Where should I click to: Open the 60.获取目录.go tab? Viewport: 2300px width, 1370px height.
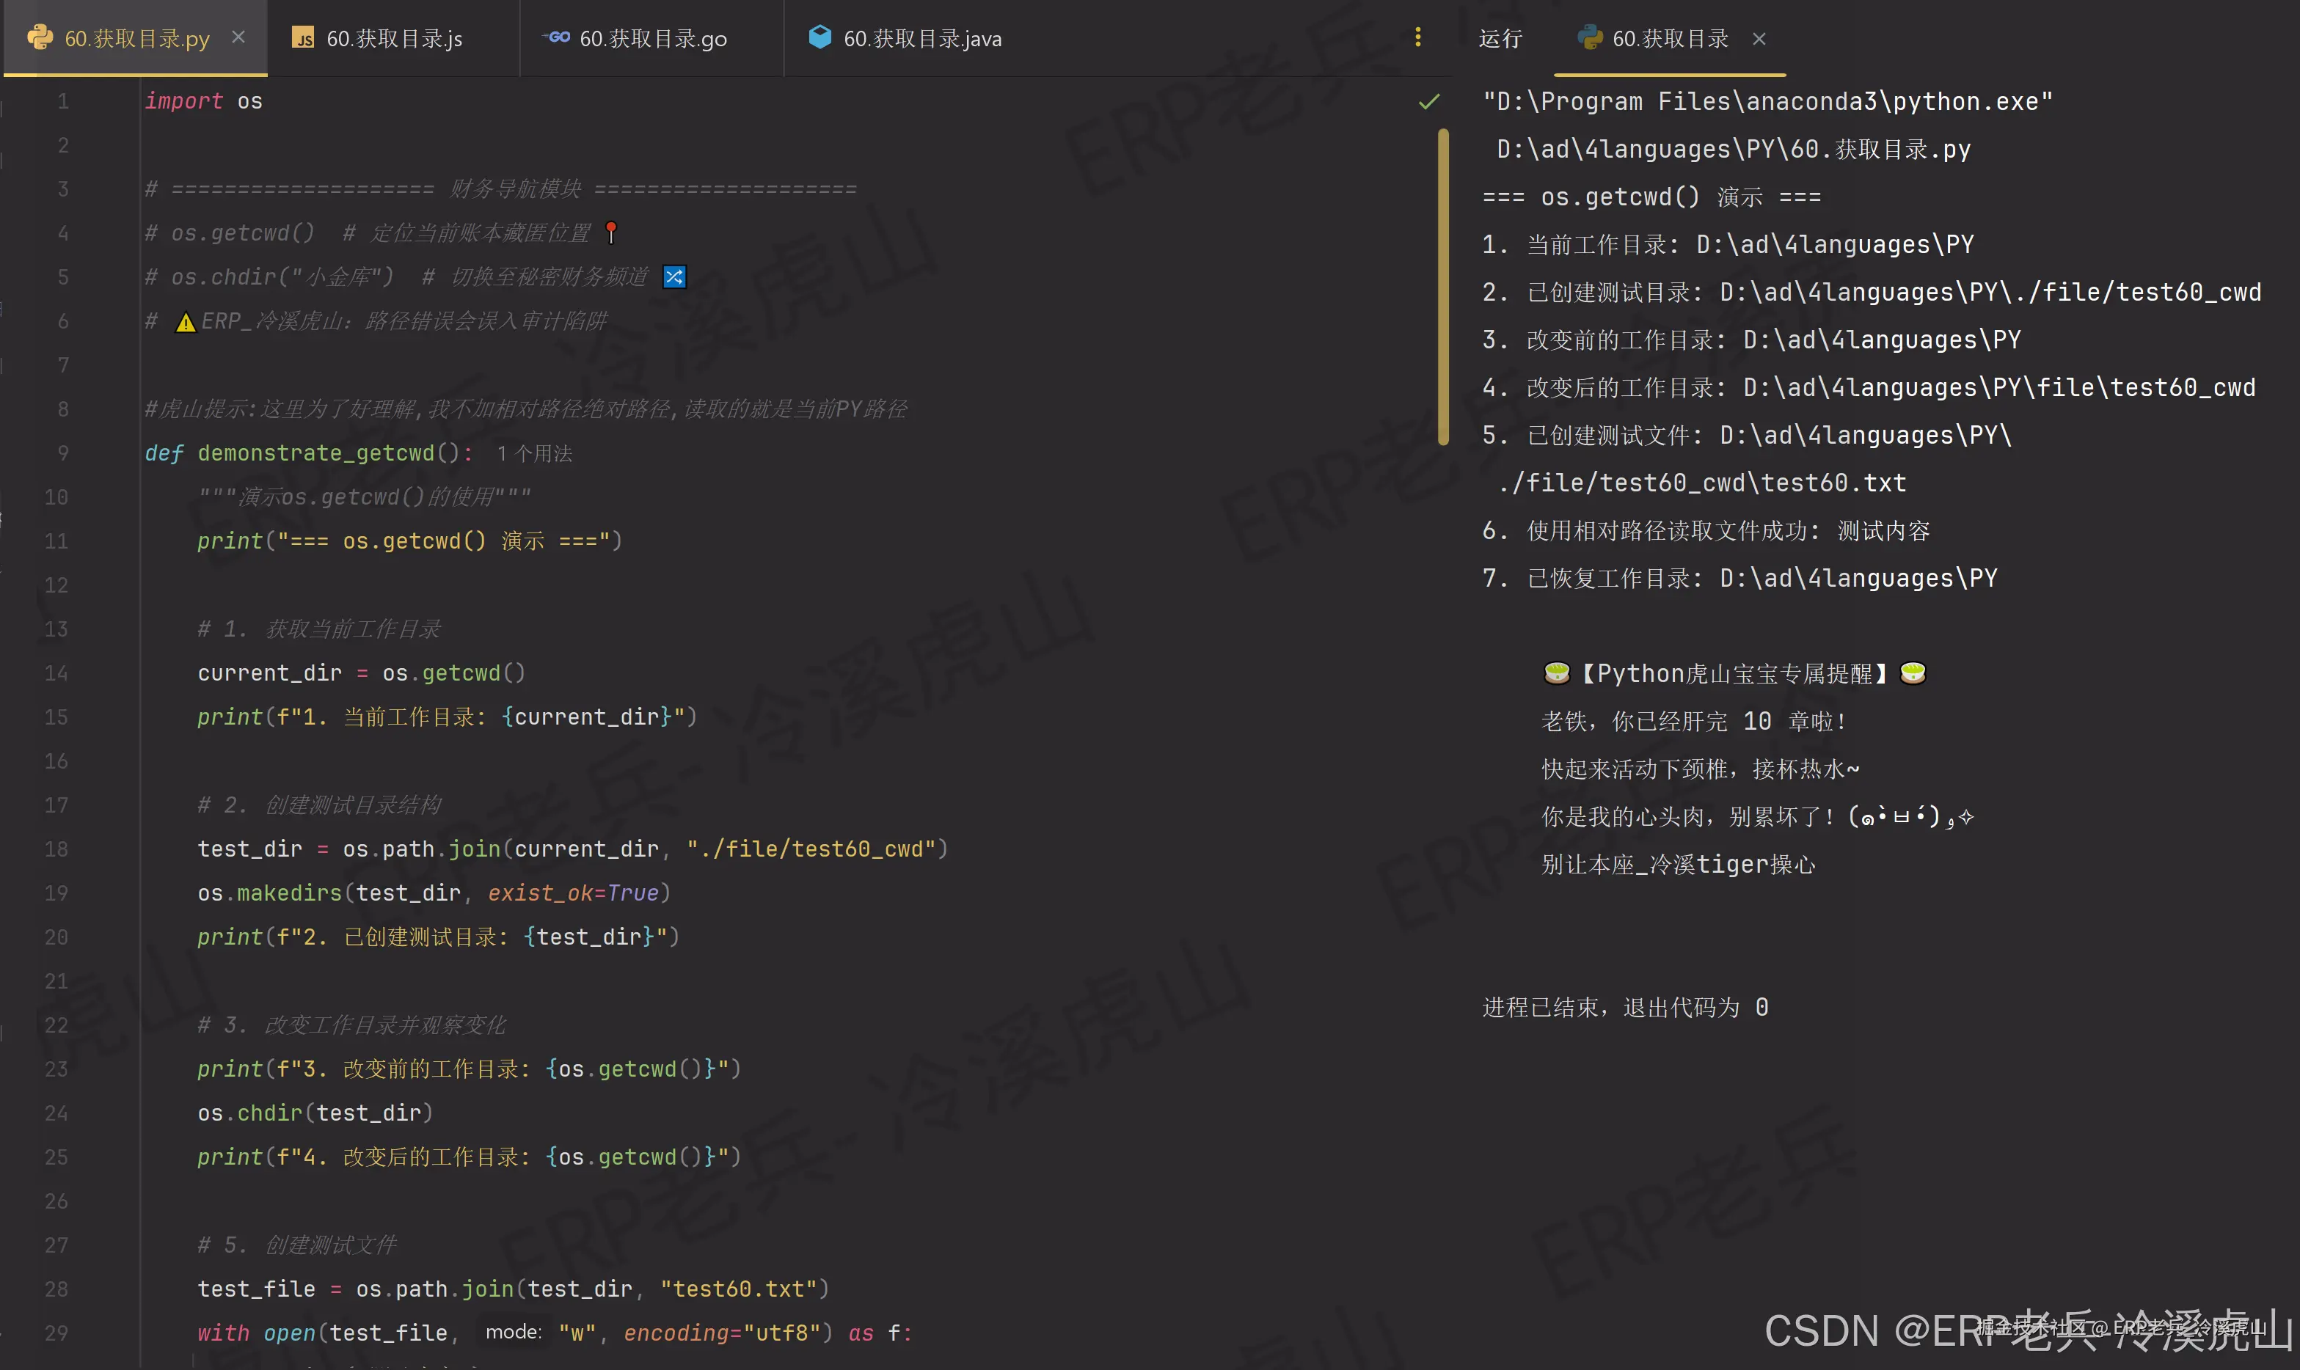pos(652,39)
